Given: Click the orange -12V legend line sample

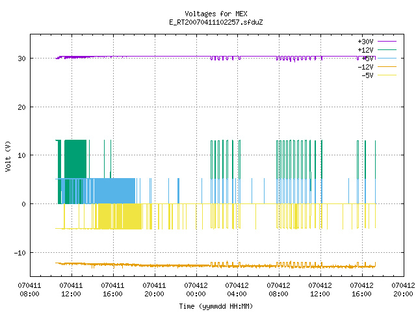Looking at the screenshot, I should pyautogui.click(x=387, y=66).
